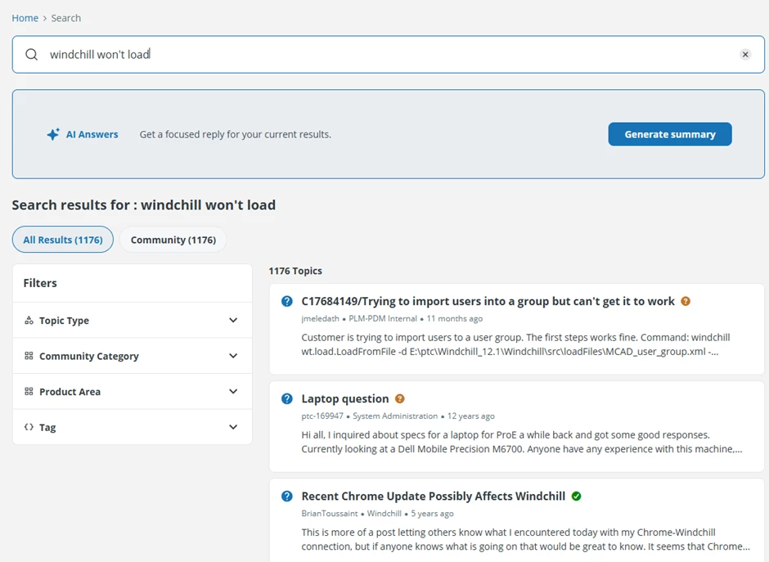
Task: Click the Product Area grid icon
Action: 29,391
